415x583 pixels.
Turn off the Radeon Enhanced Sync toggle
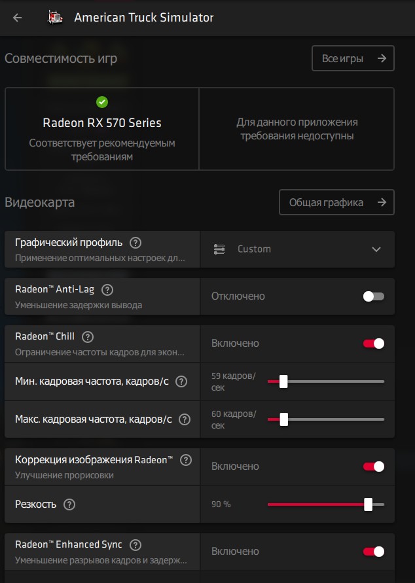(x=373, y=552)
